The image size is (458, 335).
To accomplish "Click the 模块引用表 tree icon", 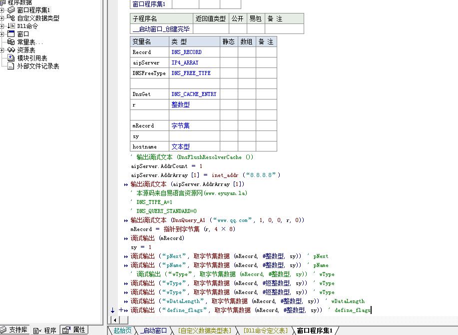I will tap(11, 58).
